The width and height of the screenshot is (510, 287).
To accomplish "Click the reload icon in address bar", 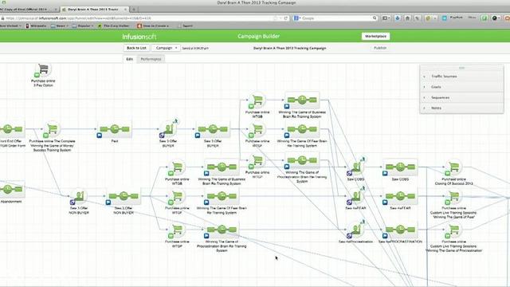I will pyautogui.click(x=285, y=18).
